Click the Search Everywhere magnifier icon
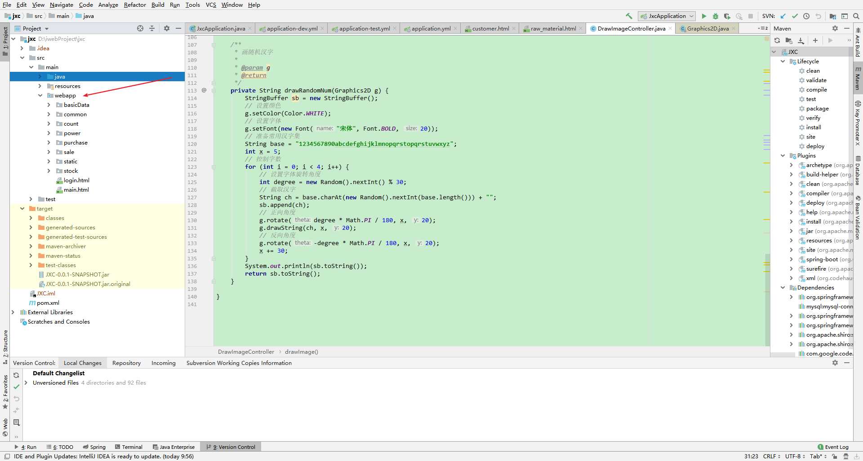 tap(856, 16)
